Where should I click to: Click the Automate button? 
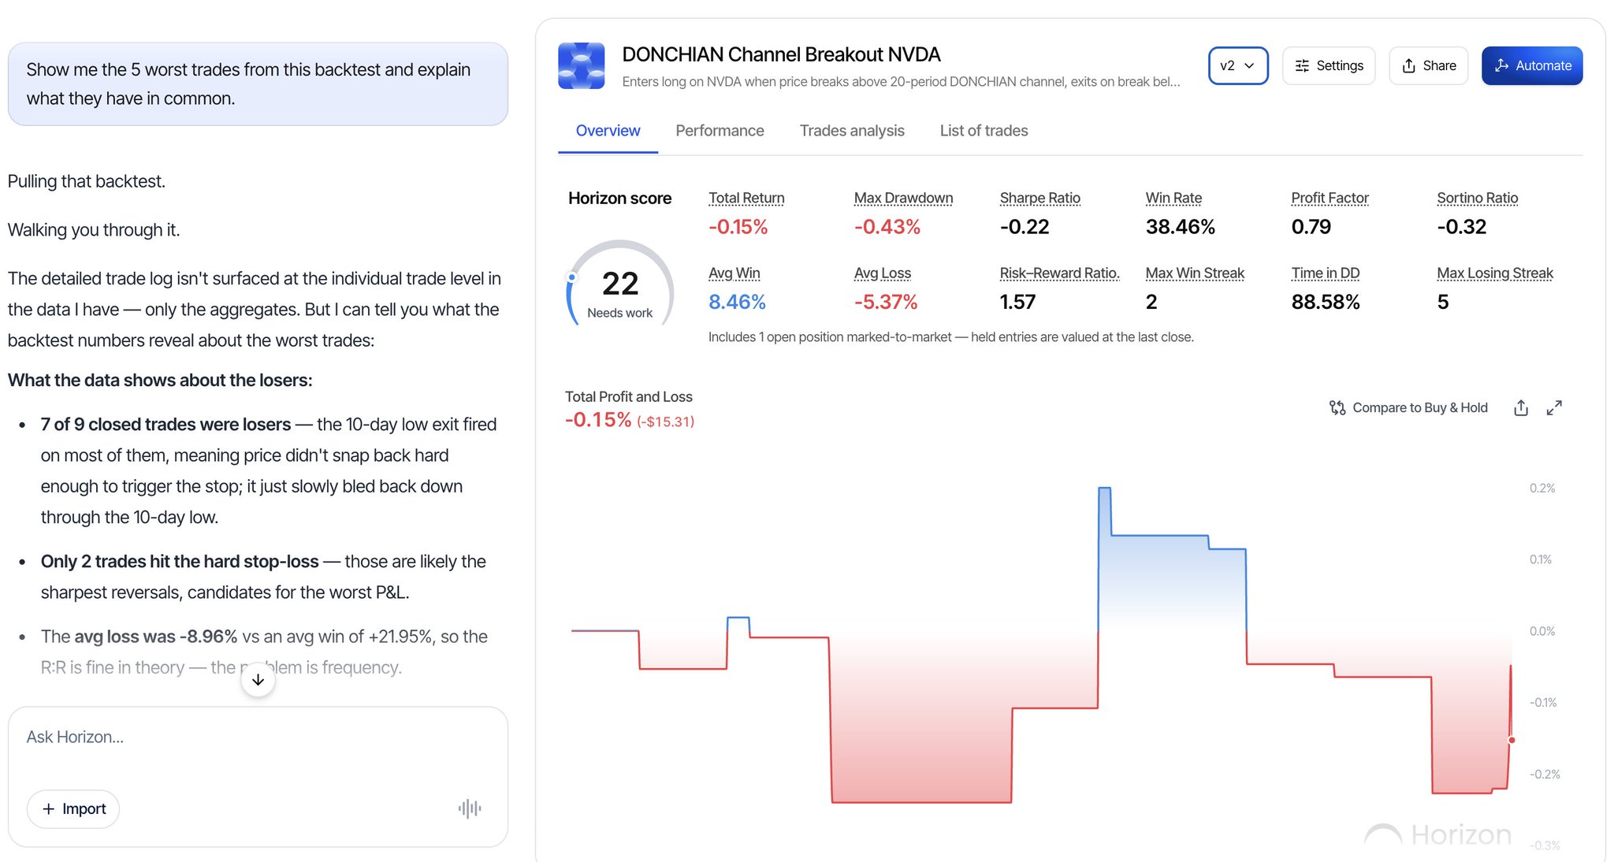(1532, 65)
